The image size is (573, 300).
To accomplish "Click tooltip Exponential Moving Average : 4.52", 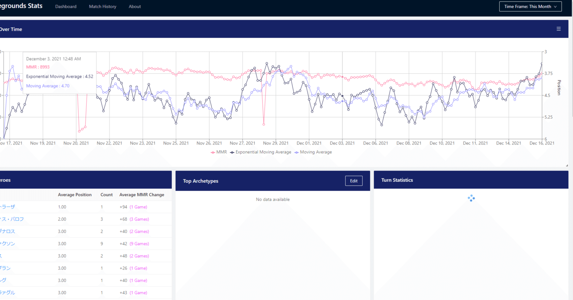I will pos(60,76).
